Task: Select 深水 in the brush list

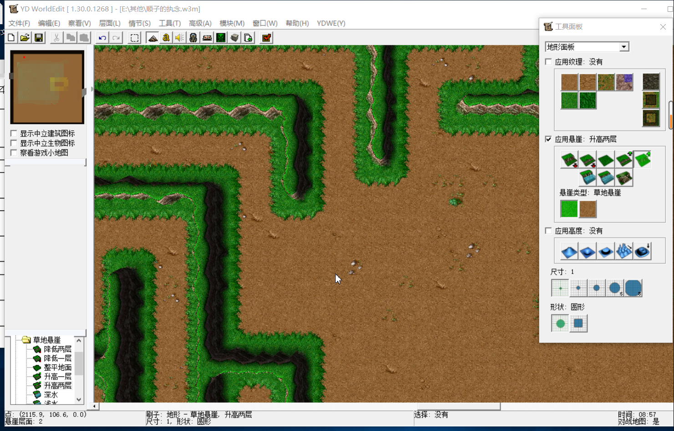Action: point(51,395)
